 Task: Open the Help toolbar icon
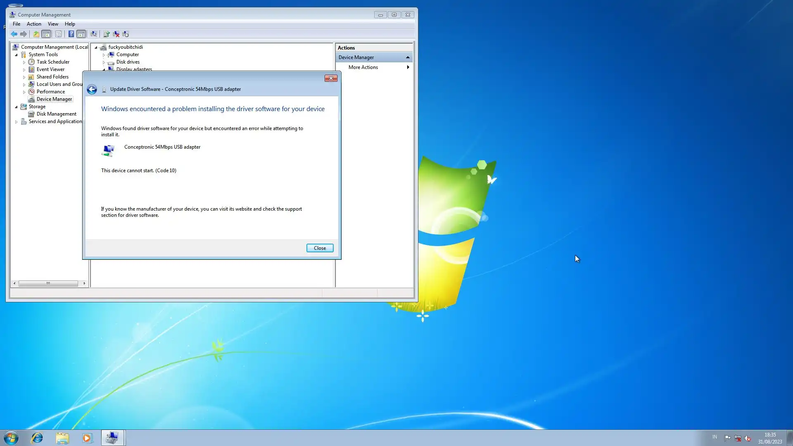tap(71, 34)
